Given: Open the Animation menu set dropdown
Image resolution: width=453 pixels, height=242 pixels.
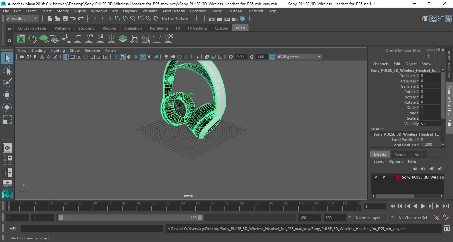Looking at the screenshot, I should click(22, 19).
